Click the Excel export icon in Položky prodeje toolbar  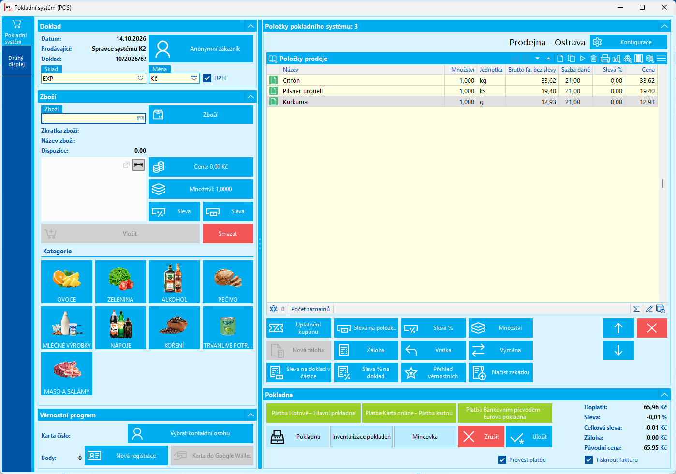click(650, 59)
